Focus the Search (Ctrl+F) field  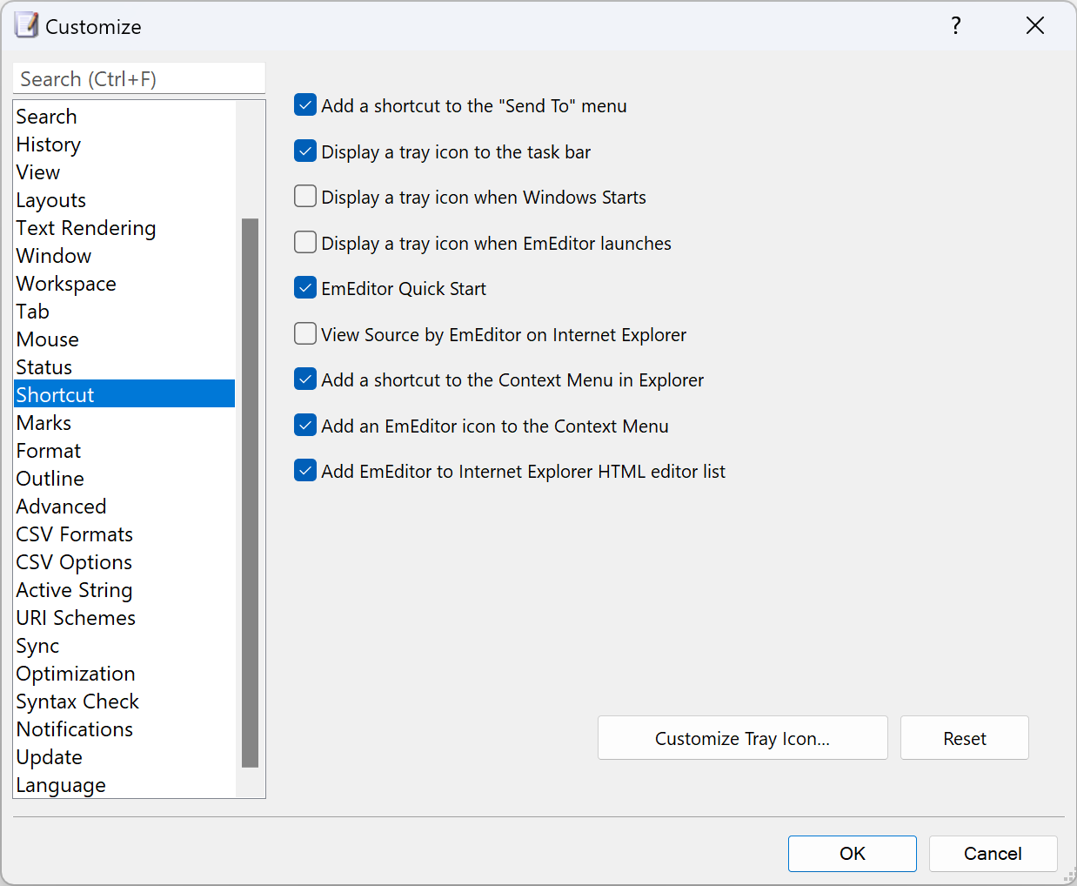(x=139, y=78)
